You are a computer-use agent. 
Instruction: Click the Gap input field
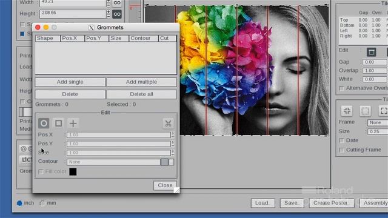[375, 62]
